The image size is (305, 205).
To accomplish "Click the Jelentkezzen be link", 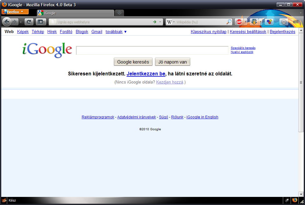I will point(146,74).
